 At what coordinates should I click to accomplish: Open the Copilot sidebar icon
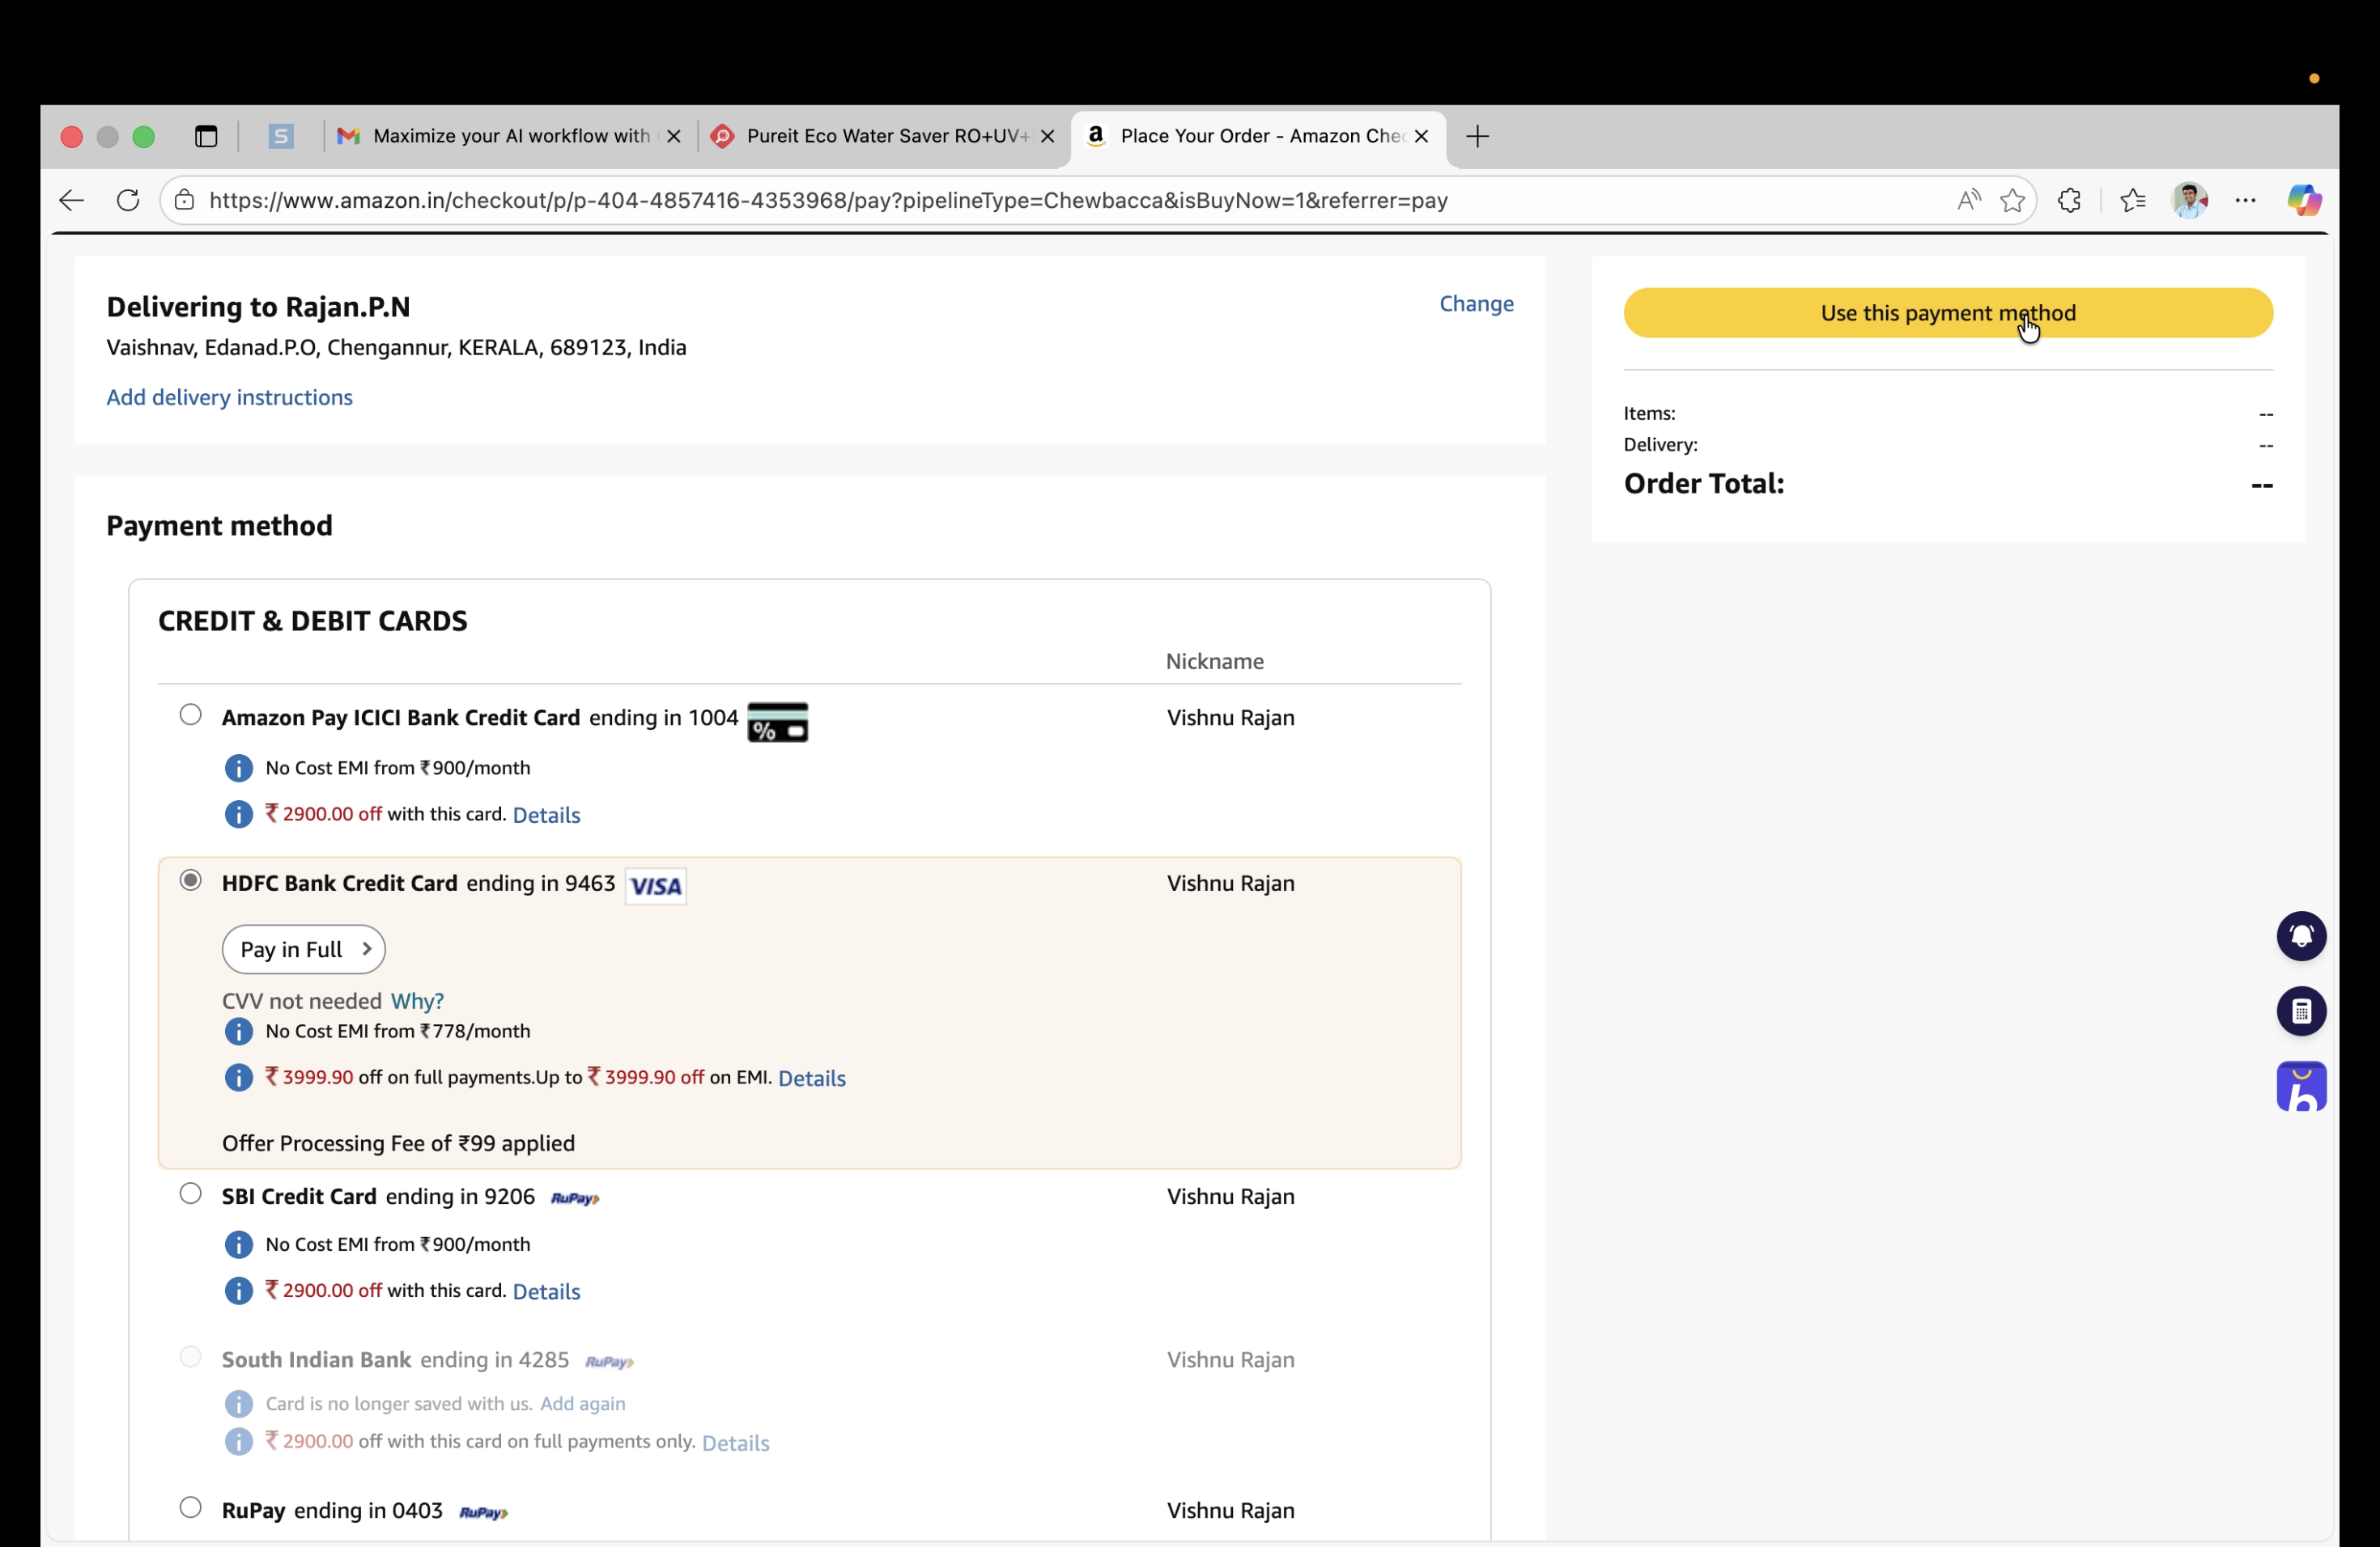tap(2304, 200)
